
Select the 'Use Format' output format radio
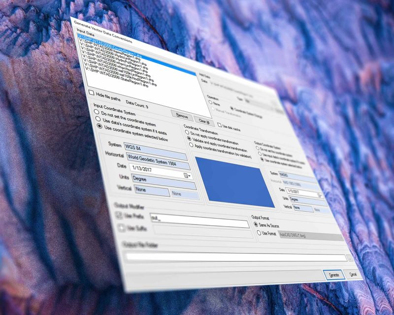[259, 233]
